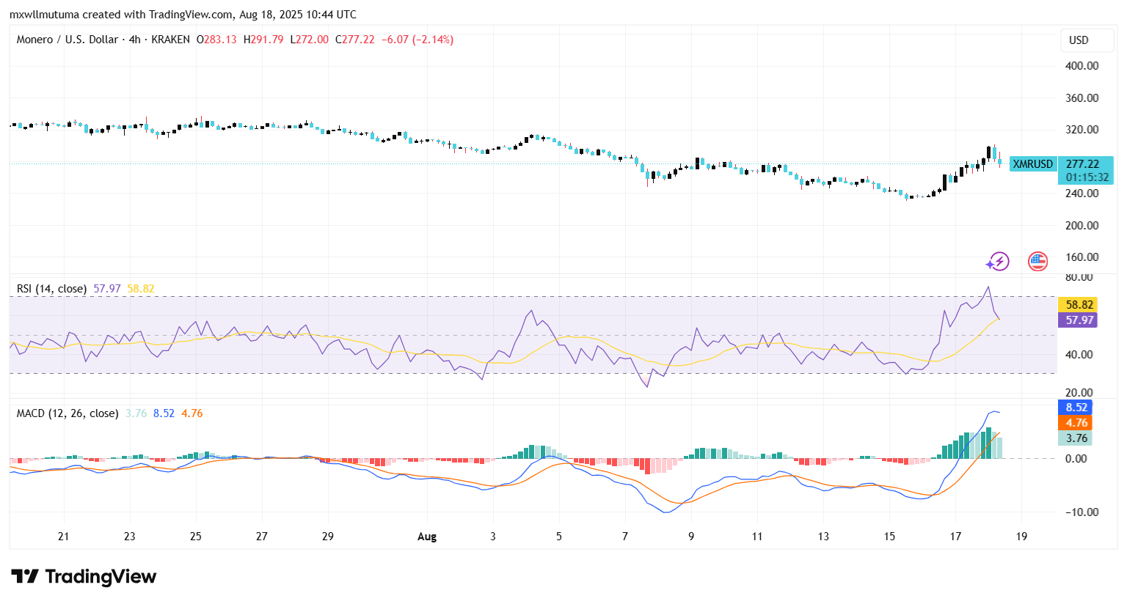Viewport: 1127px width, 604px height.
Task: Click date 25 on the time axis
Action: click(x=196, y=537)
